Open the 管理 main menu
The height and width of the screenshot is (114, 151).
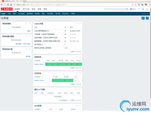(x=45, y=9)
